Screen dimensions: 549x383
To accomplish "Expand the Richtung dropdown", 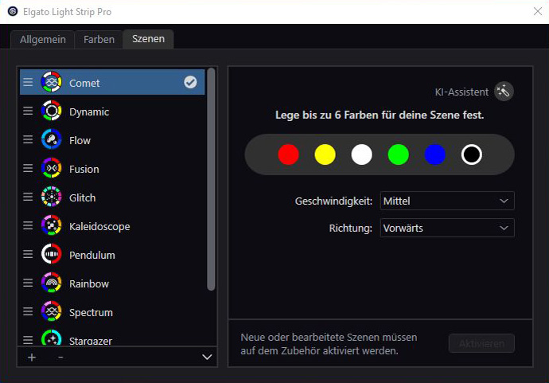I will coord(447,229).
